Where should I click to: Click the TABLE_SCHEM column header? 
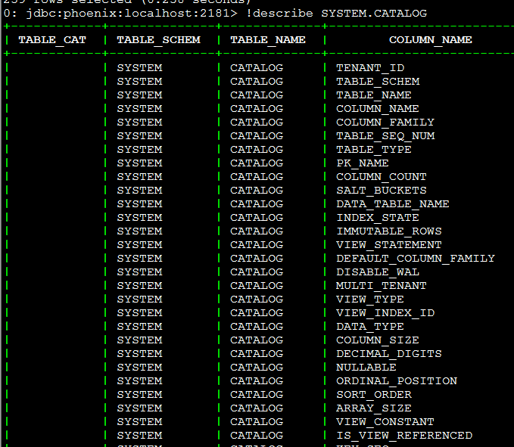point(159,40)
